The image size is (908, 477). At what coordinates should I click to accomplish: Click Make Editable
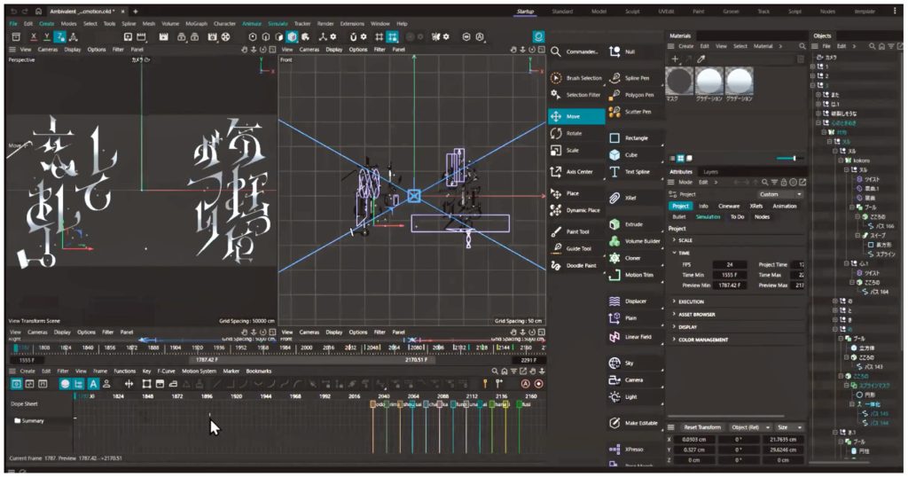click(x=635, y=423)
